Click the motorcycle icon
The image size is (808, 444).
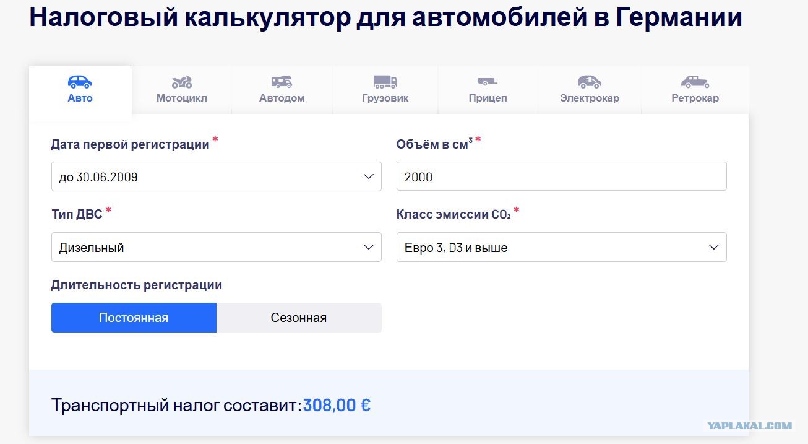182,82
